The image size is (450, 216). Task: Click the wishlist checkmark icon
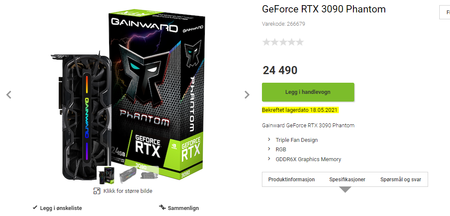(35, 208)
